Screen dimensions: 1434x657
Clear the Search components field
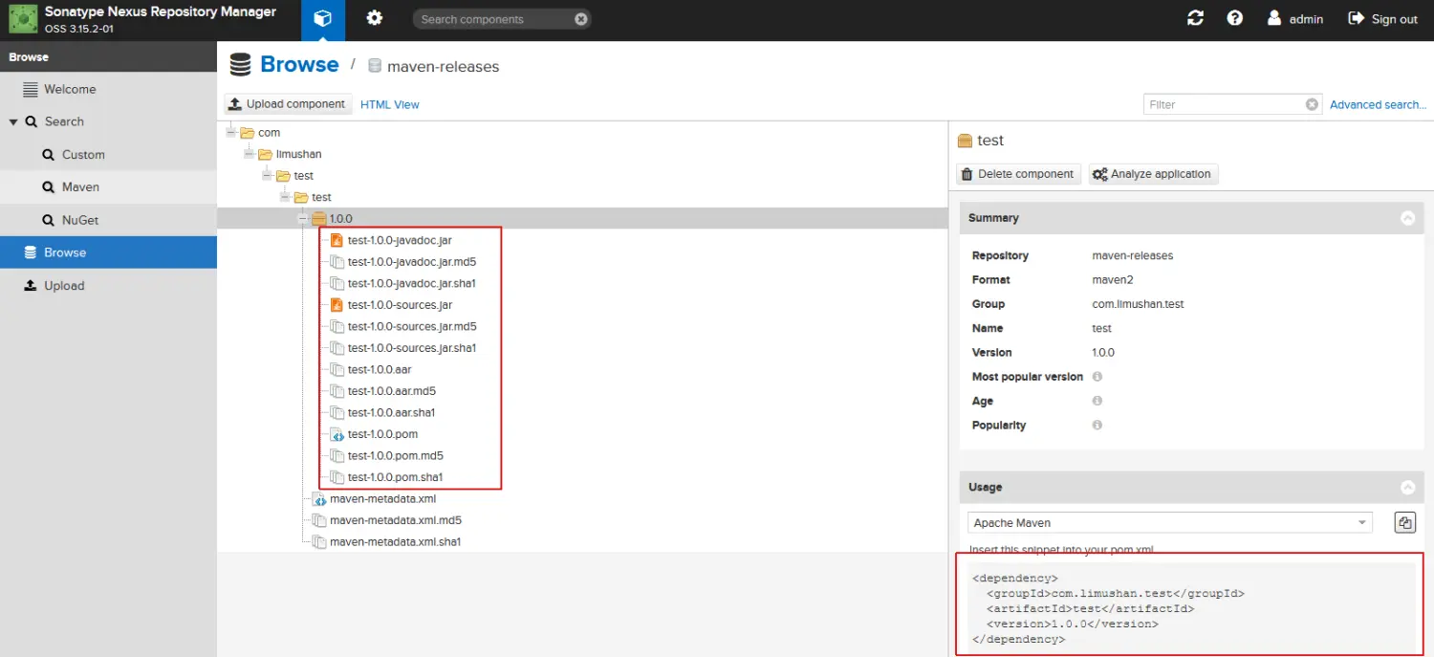coord(581,19)
